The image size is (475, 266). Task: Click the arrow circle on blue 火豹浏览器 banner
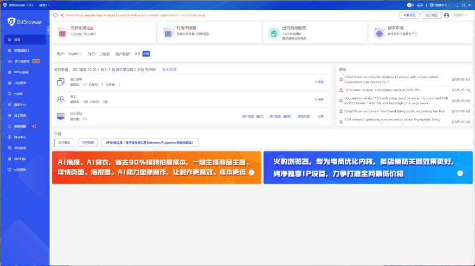pos(460,173)
